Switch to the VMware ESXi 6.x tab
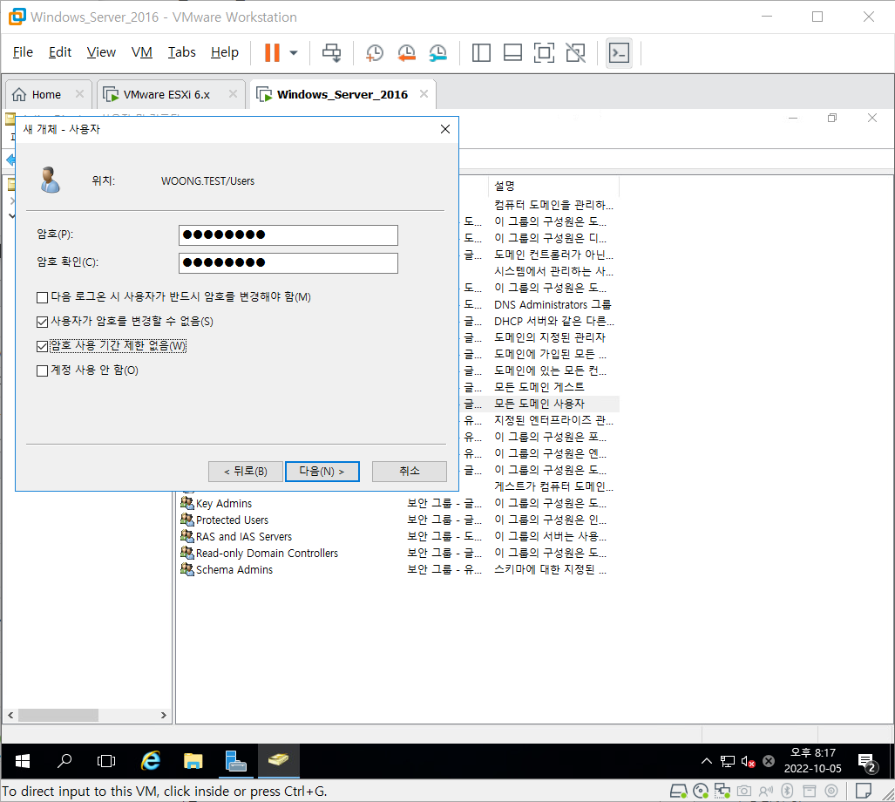 coord(166,94)
